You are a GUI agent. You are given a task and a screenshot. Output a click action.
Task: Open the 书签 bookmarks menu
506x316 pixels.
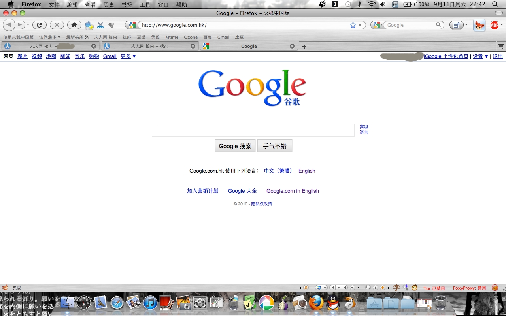tap(127, 4)
